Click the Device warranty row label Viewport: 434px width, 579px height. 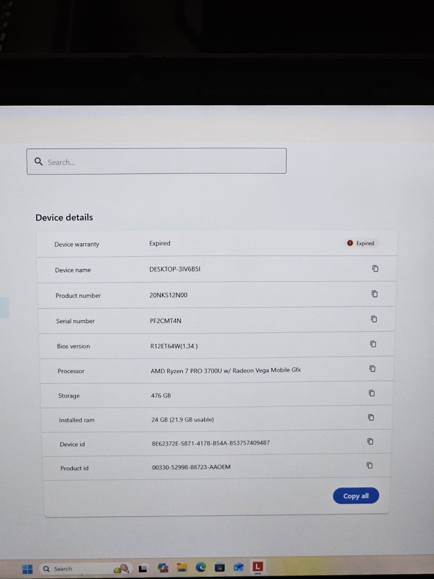coord(77,244)
